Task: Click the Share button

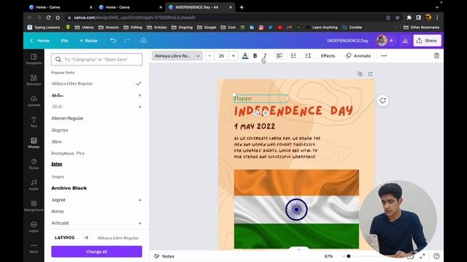Action: point(427,41)
